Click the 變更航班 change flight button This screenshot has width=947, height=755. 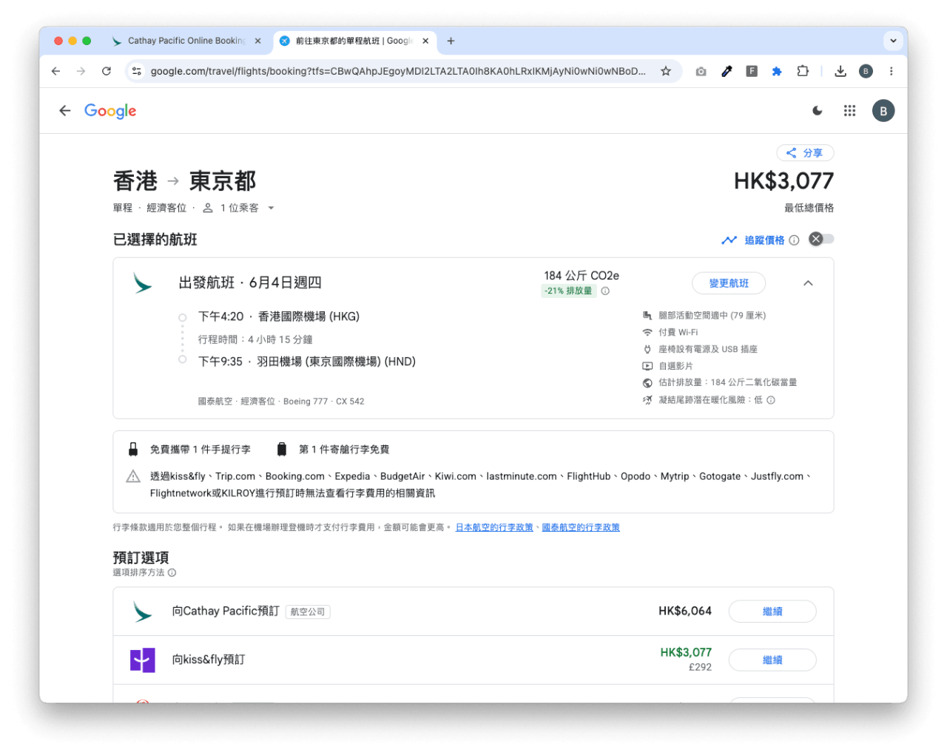point(729,283)
